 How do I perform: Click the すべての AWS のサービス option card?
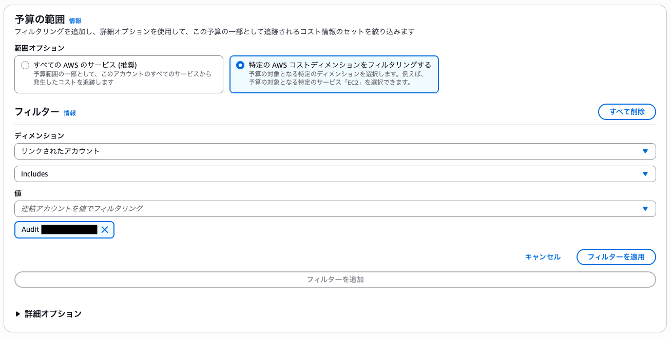(x=118, y=74)
